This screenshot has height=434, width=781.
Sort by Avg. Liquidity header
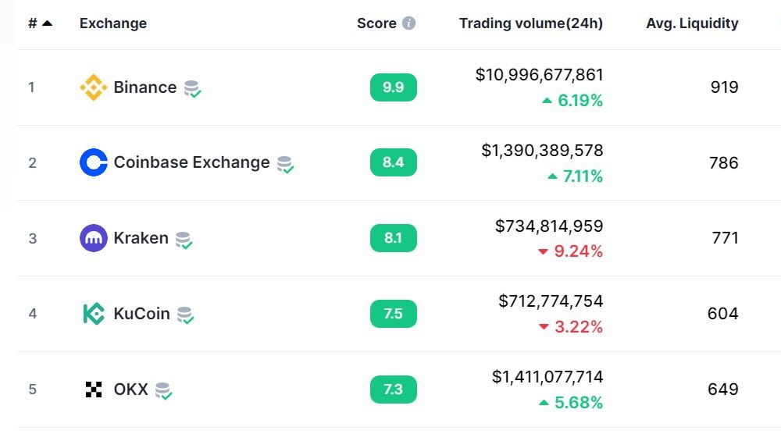[x=692, y=23]
